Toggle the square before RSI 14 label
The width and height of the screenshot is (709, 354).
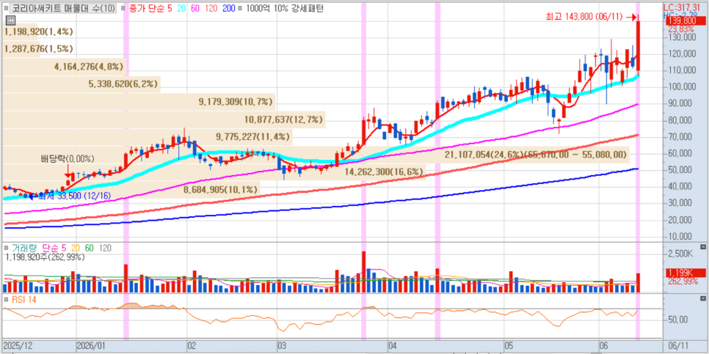coord(7,299)
